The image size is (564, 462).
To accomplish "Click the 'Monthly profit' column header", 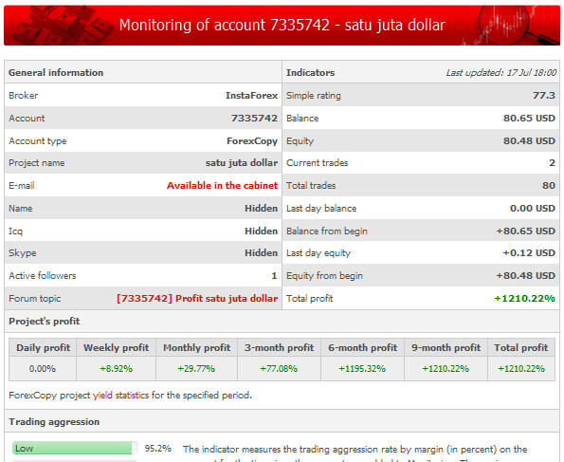I will coord(197,347).
